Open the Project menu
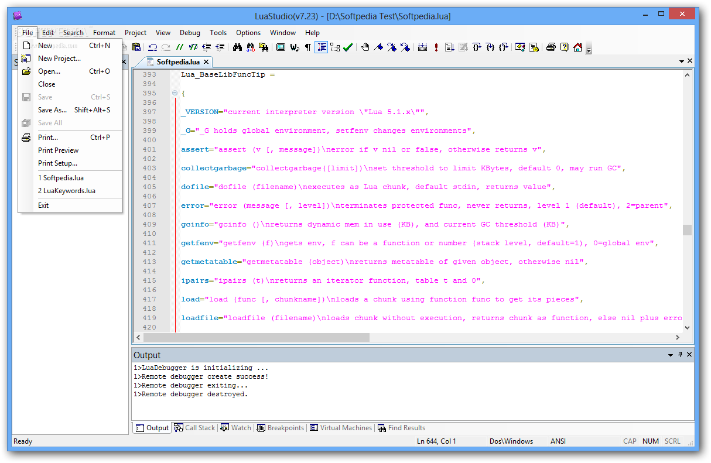The image size is (711, 463). (135, 33)
